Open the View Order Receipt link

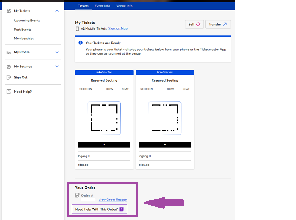point(113,200)
